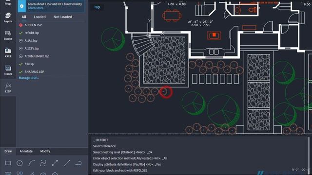
Task: Click the _-REFEDIT command line entry
Action: pos(100,140)
